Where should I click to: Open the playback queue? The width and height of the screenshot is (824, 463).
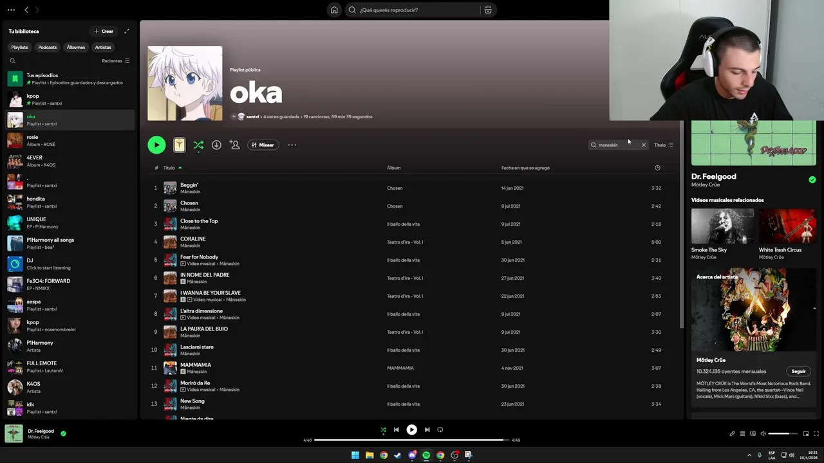pyautogui.click(x=742, y=433)
